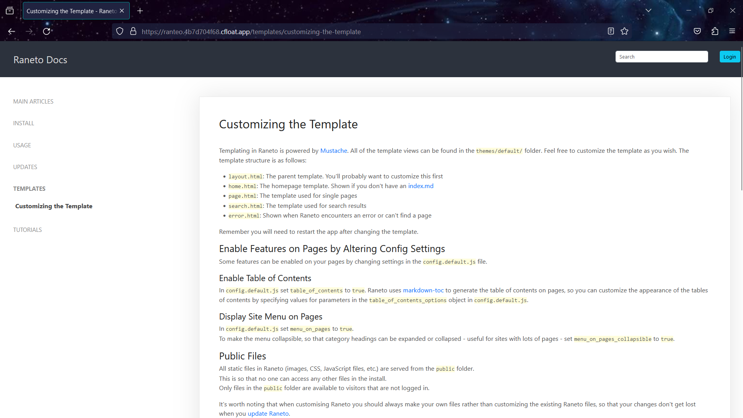
Task: Open the extensions puzzle icon
Action: coord(715,31)
